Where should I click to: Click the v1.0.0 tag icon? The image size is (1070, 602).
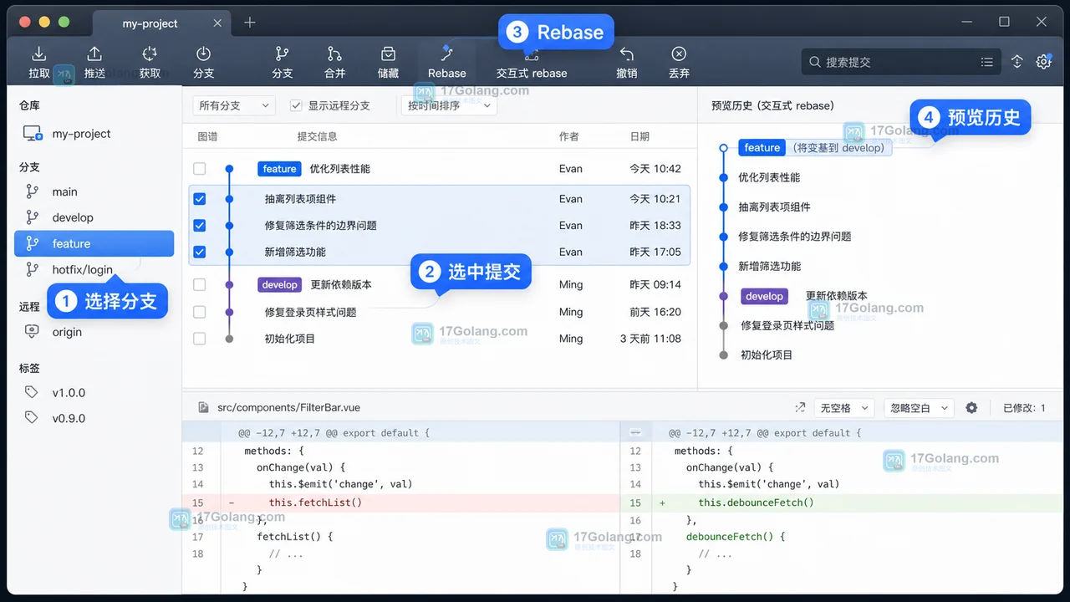pyautogui.click(x=32, y=392)
